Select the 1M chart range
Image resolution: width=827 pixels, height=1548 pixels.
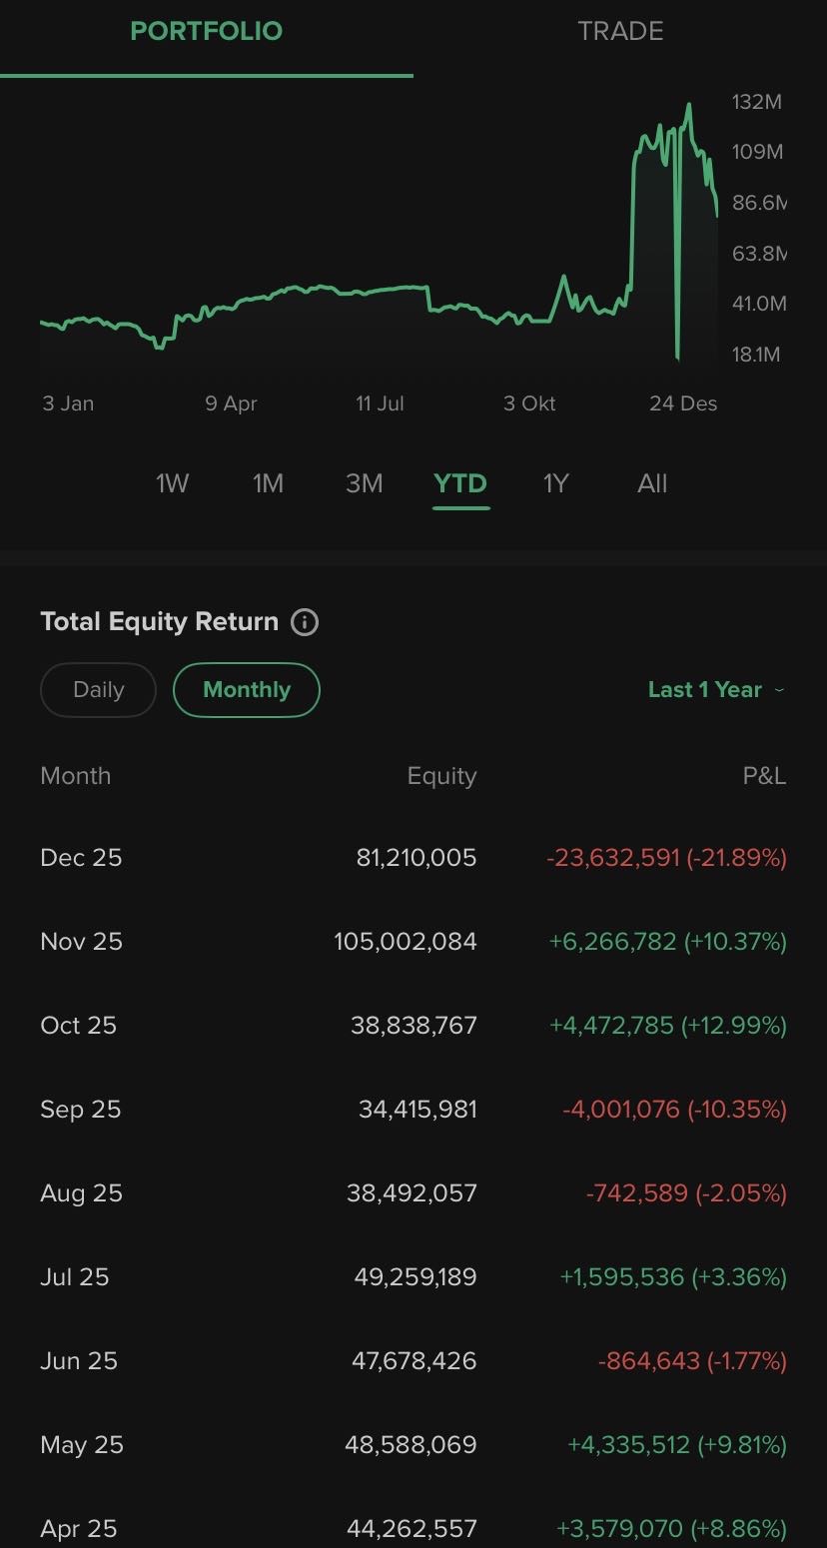click(x=268, y=484)
